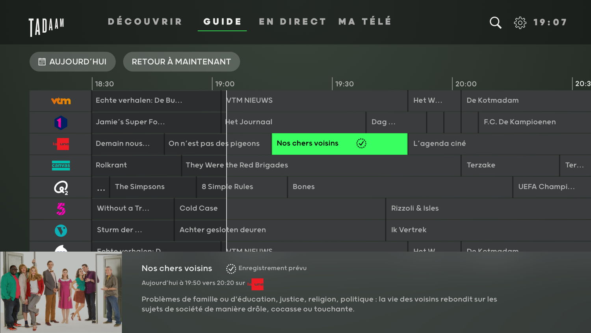Open the Ma Télé tab

point(365,21)
